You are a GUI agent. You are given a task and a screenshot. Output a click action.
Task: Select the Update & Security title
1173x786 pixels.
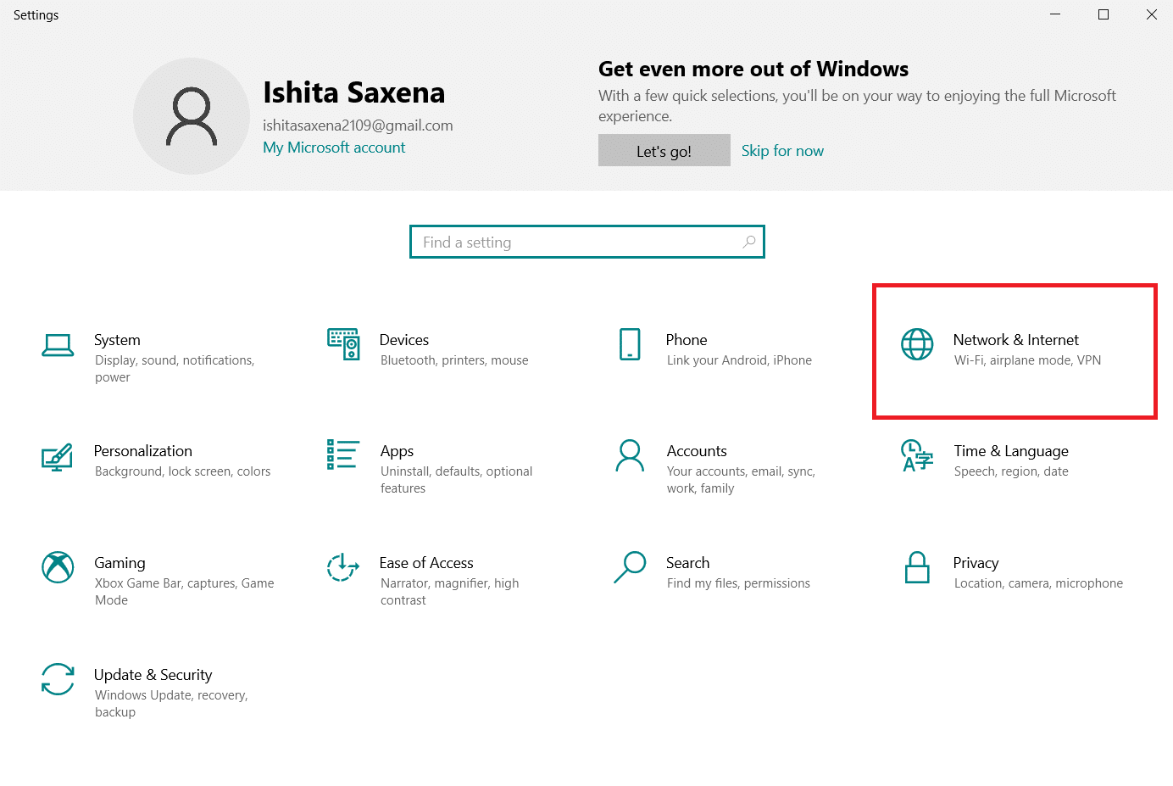153,675
